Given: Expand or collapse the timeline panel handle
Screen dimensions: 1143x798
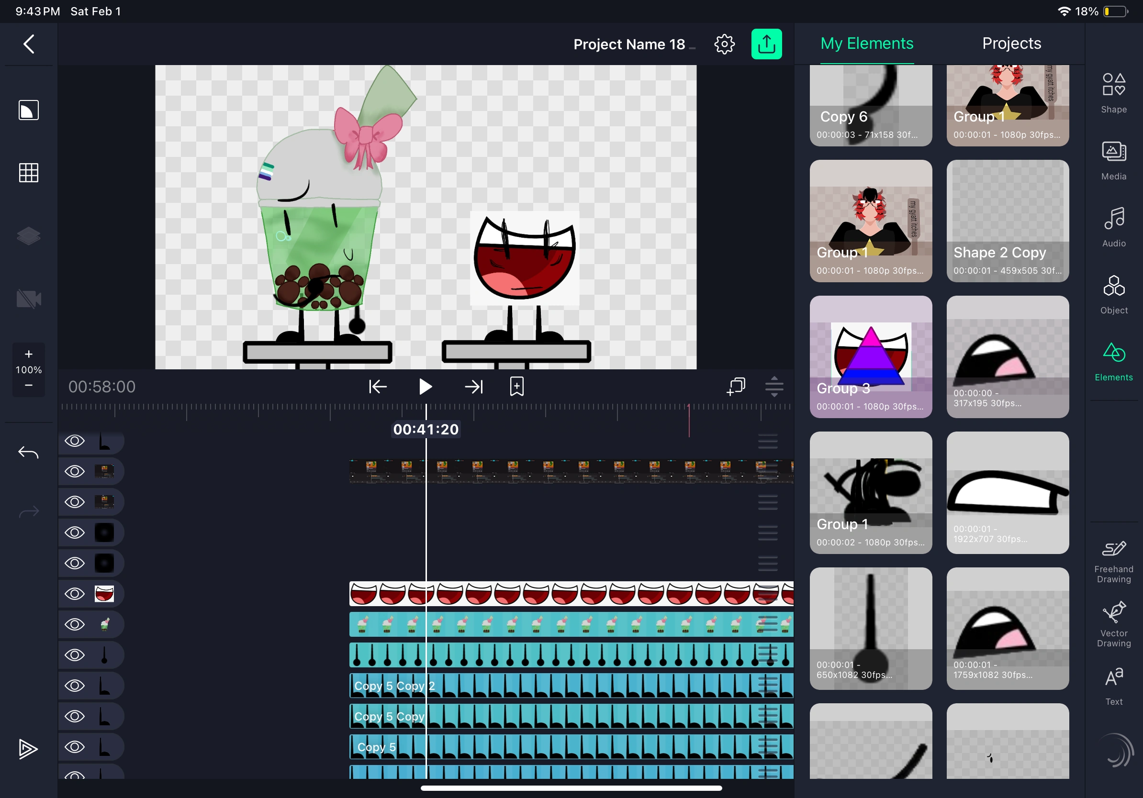Looking at the screenshot, I should click(774, 387).
